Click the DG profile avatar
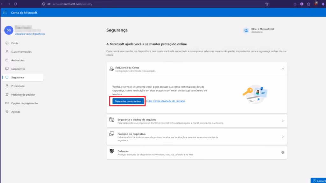Image resolution: width=326 pixels, height=183 pixels. coord(9,30)
